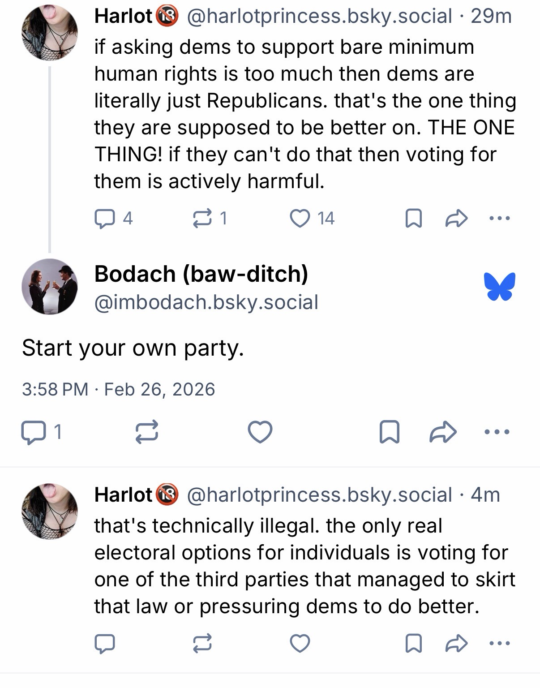Click the 3:58 PM Feb 26, 2026 timestamp

click(118, 389)
